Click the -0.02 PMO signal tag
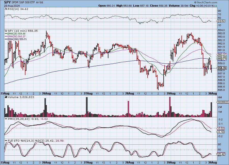 coord(221,128)
